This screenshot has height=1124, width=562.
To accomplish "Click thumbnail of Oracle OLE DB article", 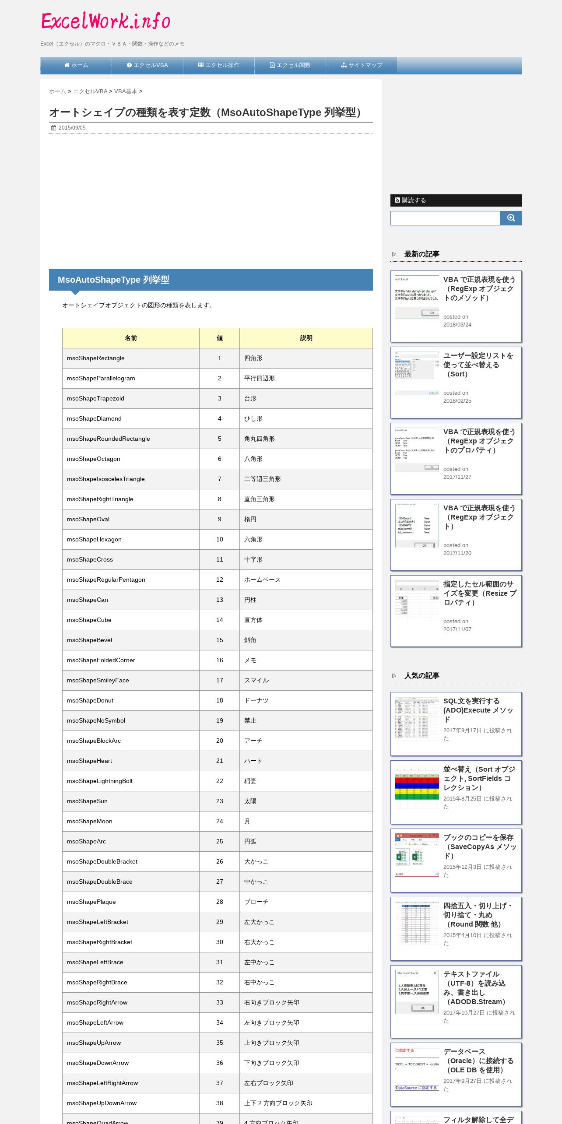I will [417, 1069].
